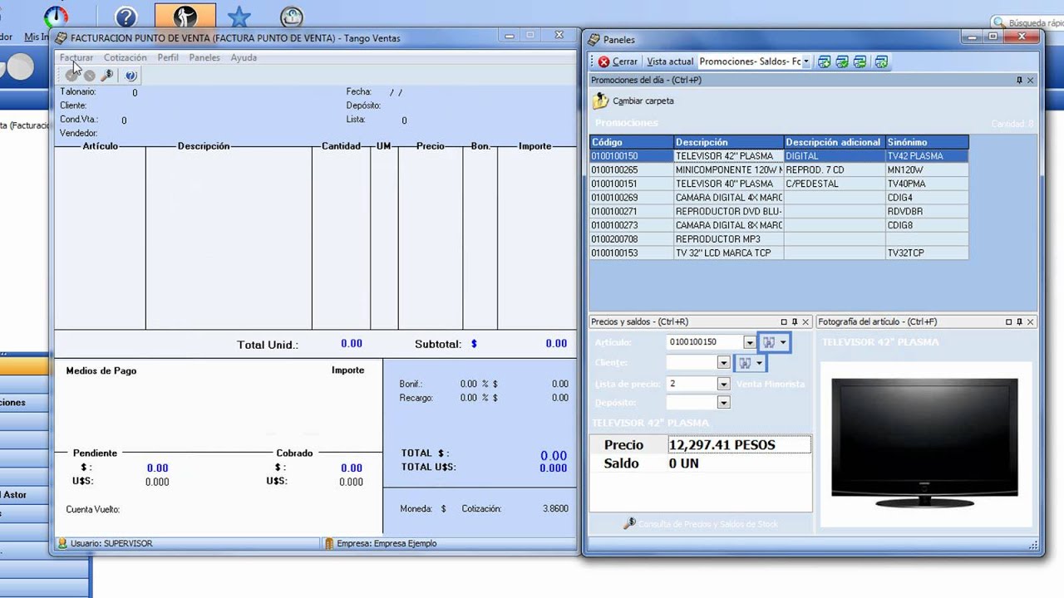Click the add-view icon in Paneles toolbar

(824, 61)
